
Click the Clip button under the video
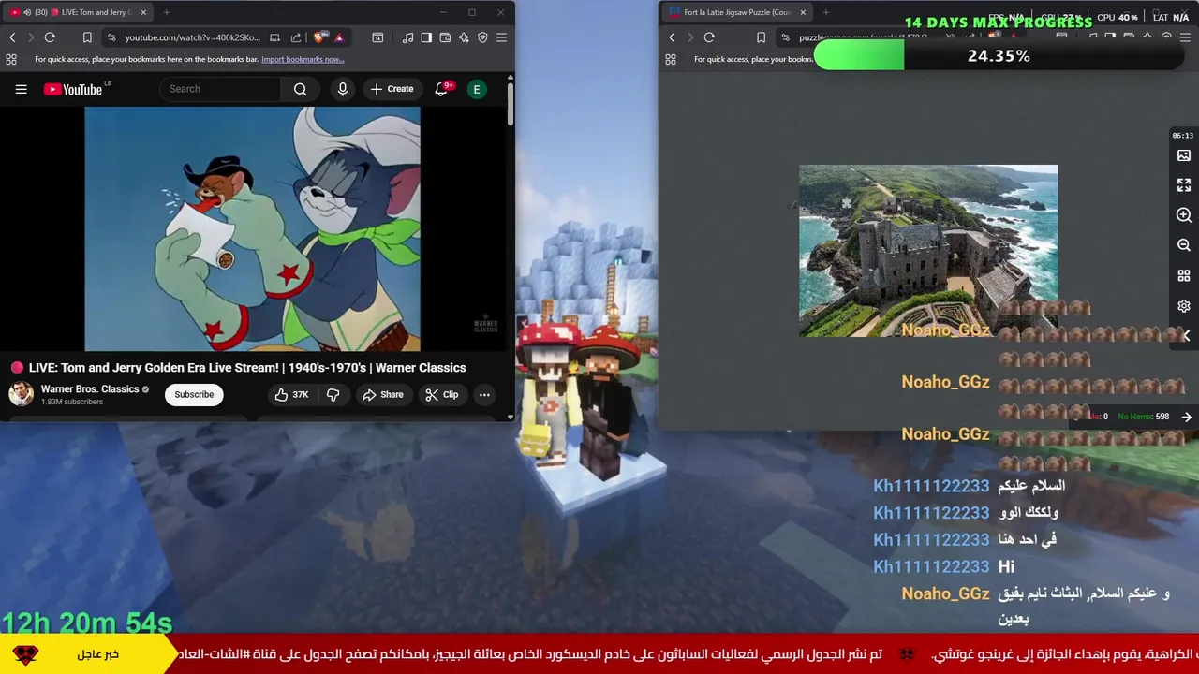441,395
